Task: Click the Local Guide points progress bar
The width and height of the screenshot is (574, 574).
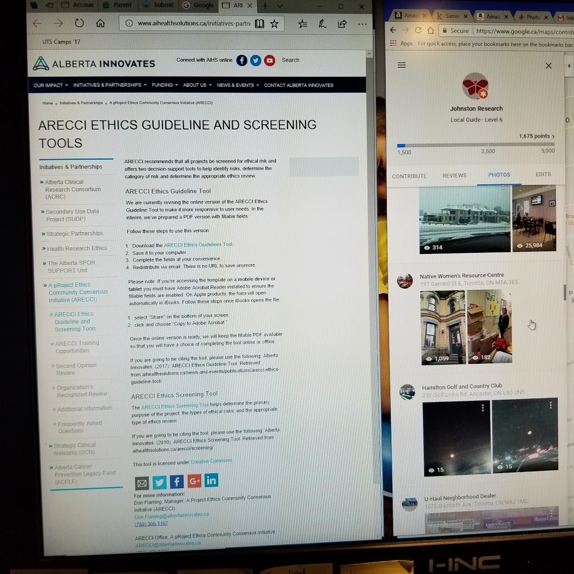Action: coord(475,145)
